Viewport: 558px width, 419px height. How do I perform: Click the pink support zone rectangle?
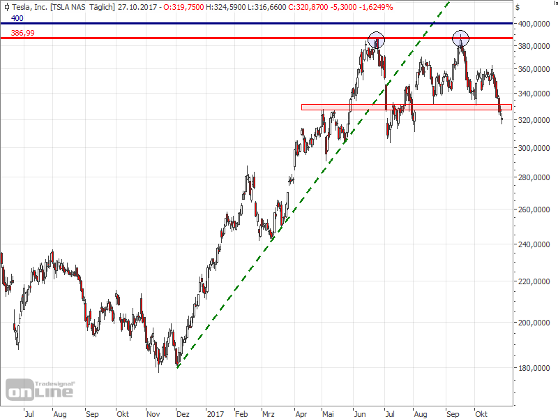(405, 107)
